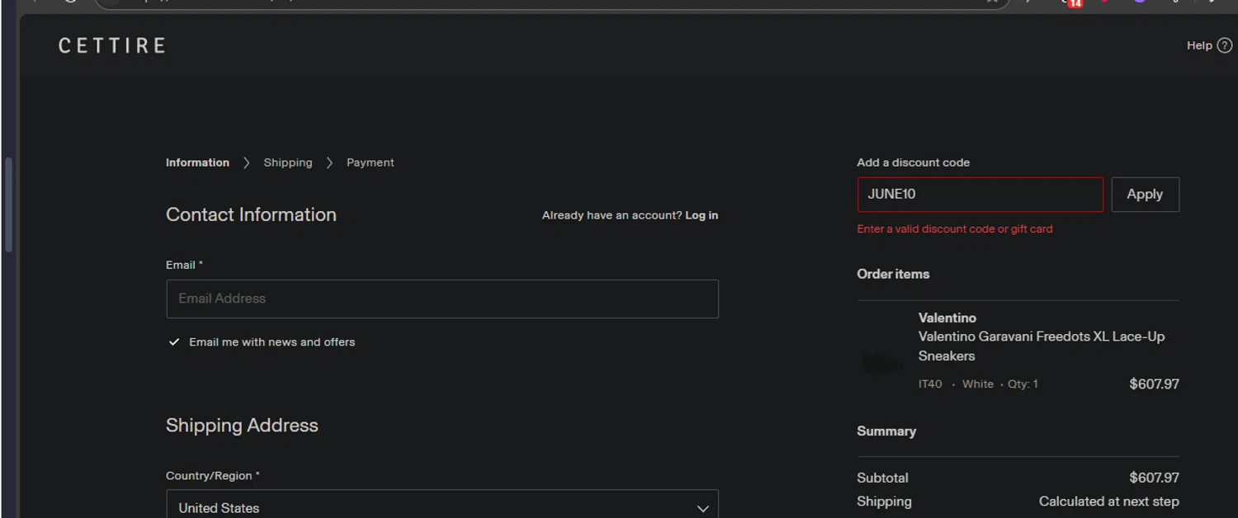Click the discount code field containing JUNE10
This screenshot has height=518, width=1238.
(980, 195)
